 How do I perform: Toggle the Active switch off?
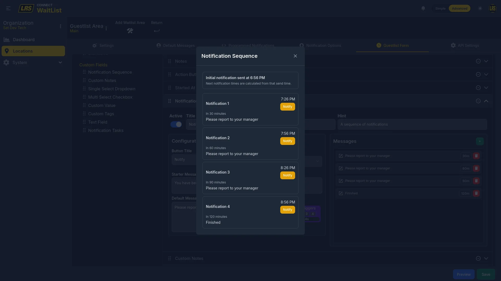click(176, 124)
